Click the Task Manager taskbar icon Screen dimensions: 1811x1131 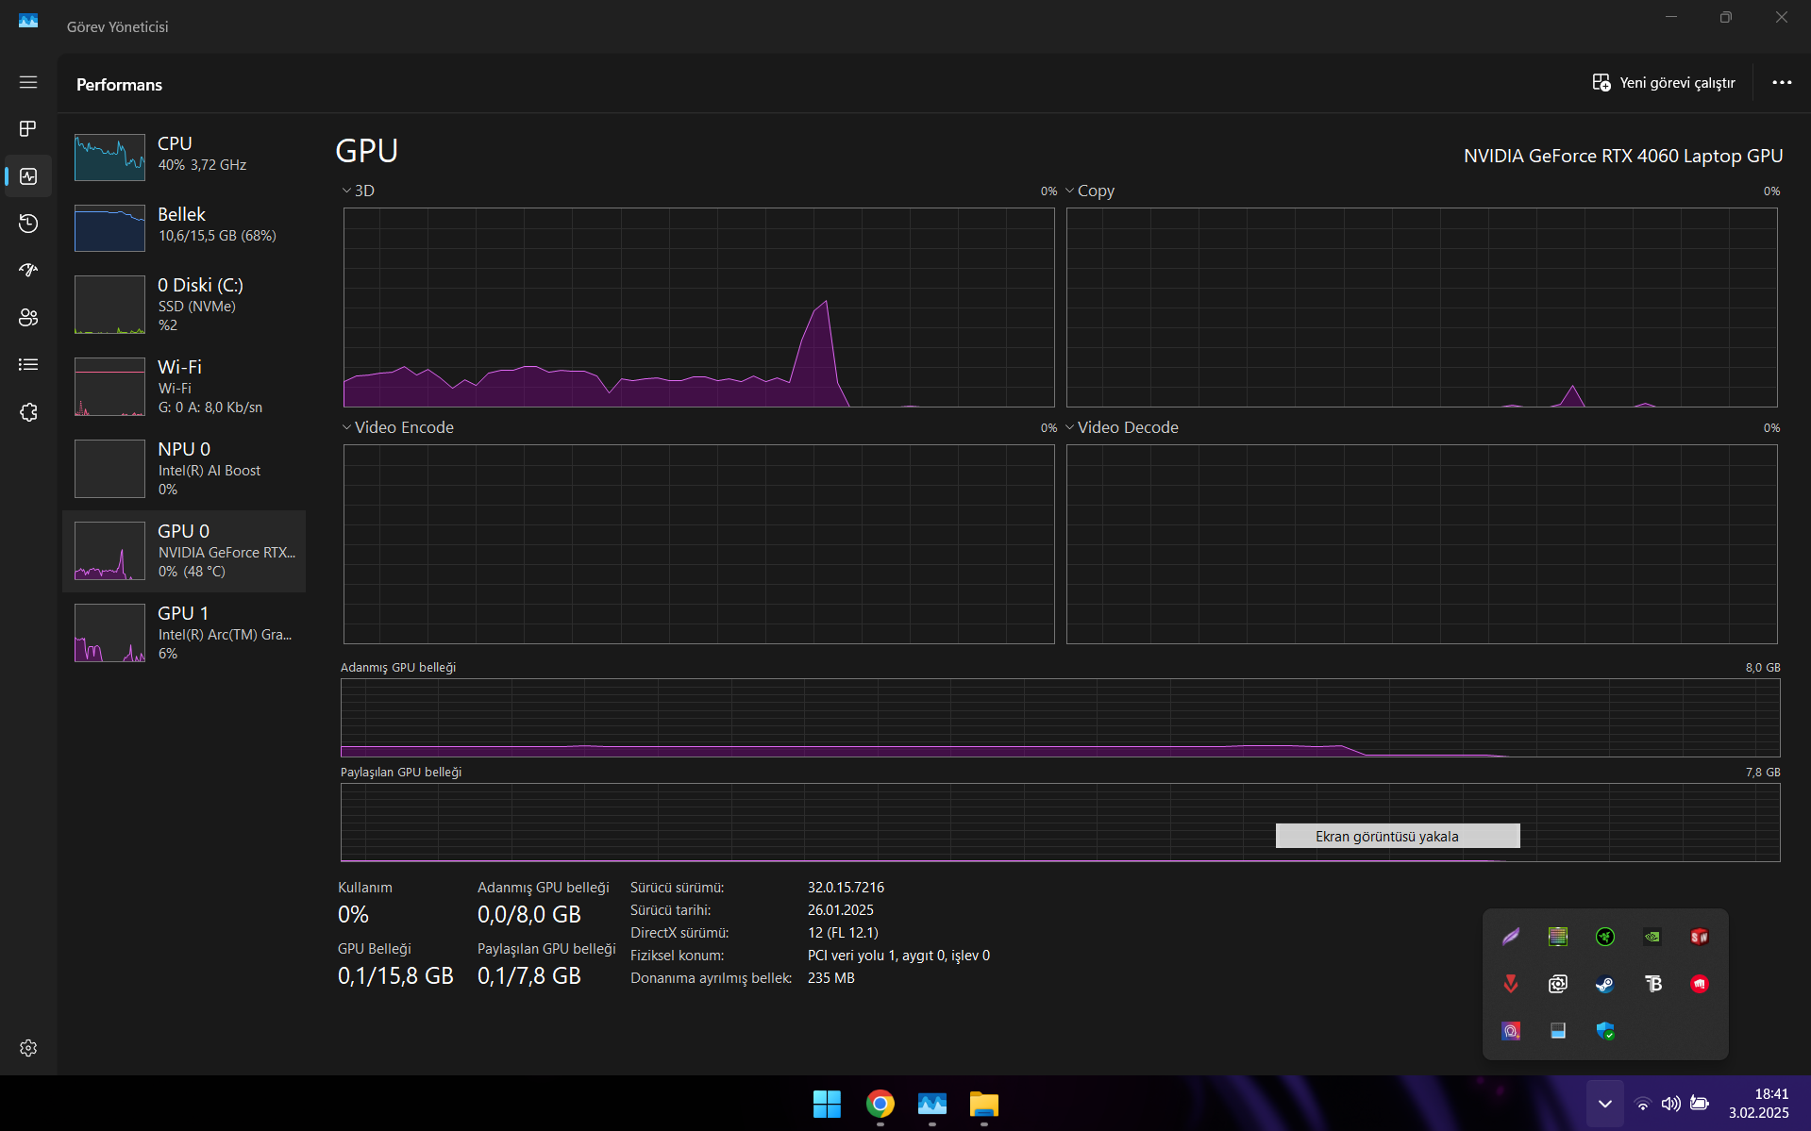(931, 1104)
